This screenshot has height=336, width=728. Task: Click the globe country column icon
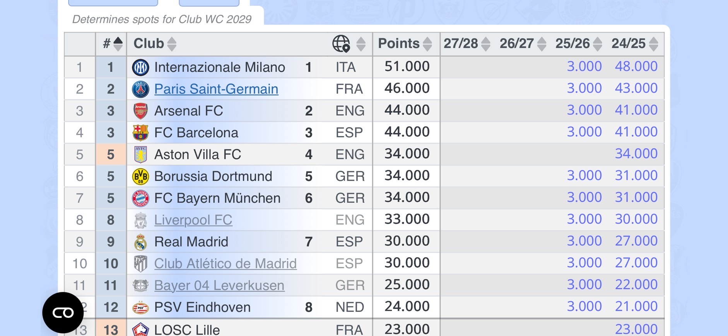[x=341, y=44]
